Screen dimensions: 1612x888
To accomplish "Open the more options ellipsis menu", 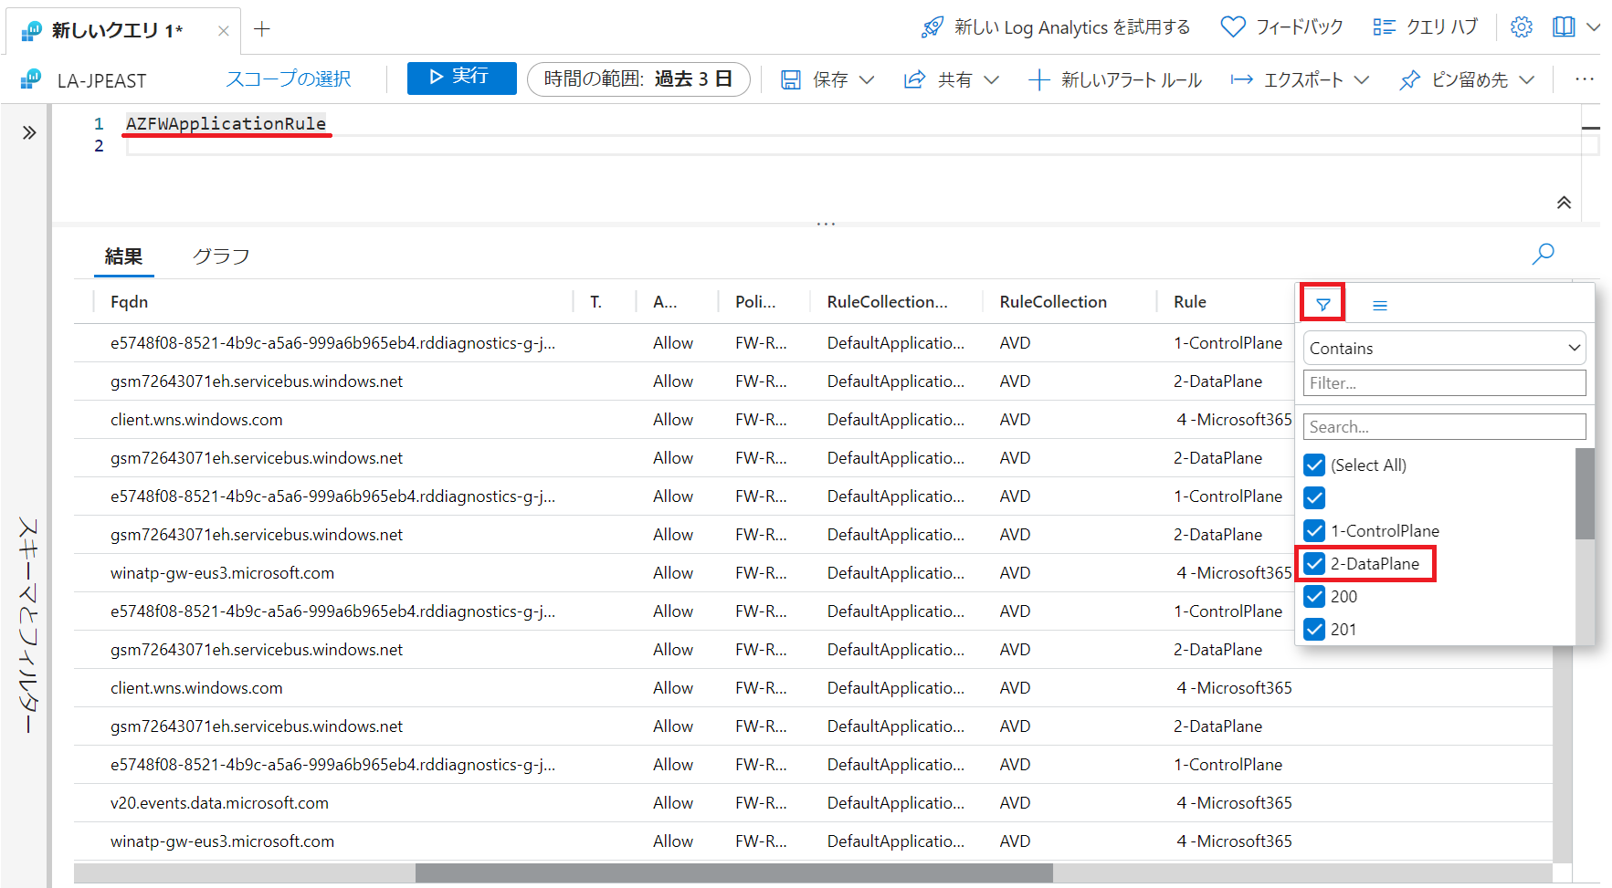I will 1585,79.
